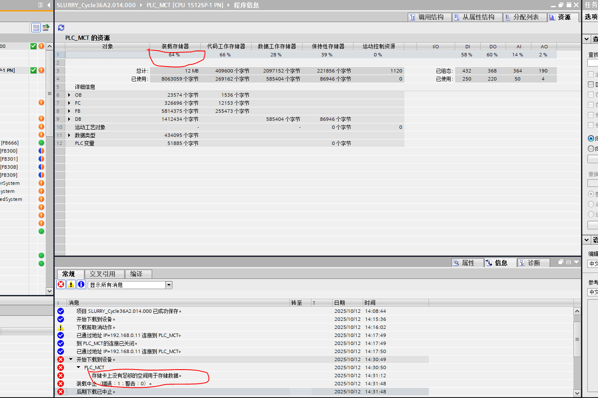Collapse the PLC_MCT message node
The height and width of the screenshot is (398, 598).
[x=78, y=367]
